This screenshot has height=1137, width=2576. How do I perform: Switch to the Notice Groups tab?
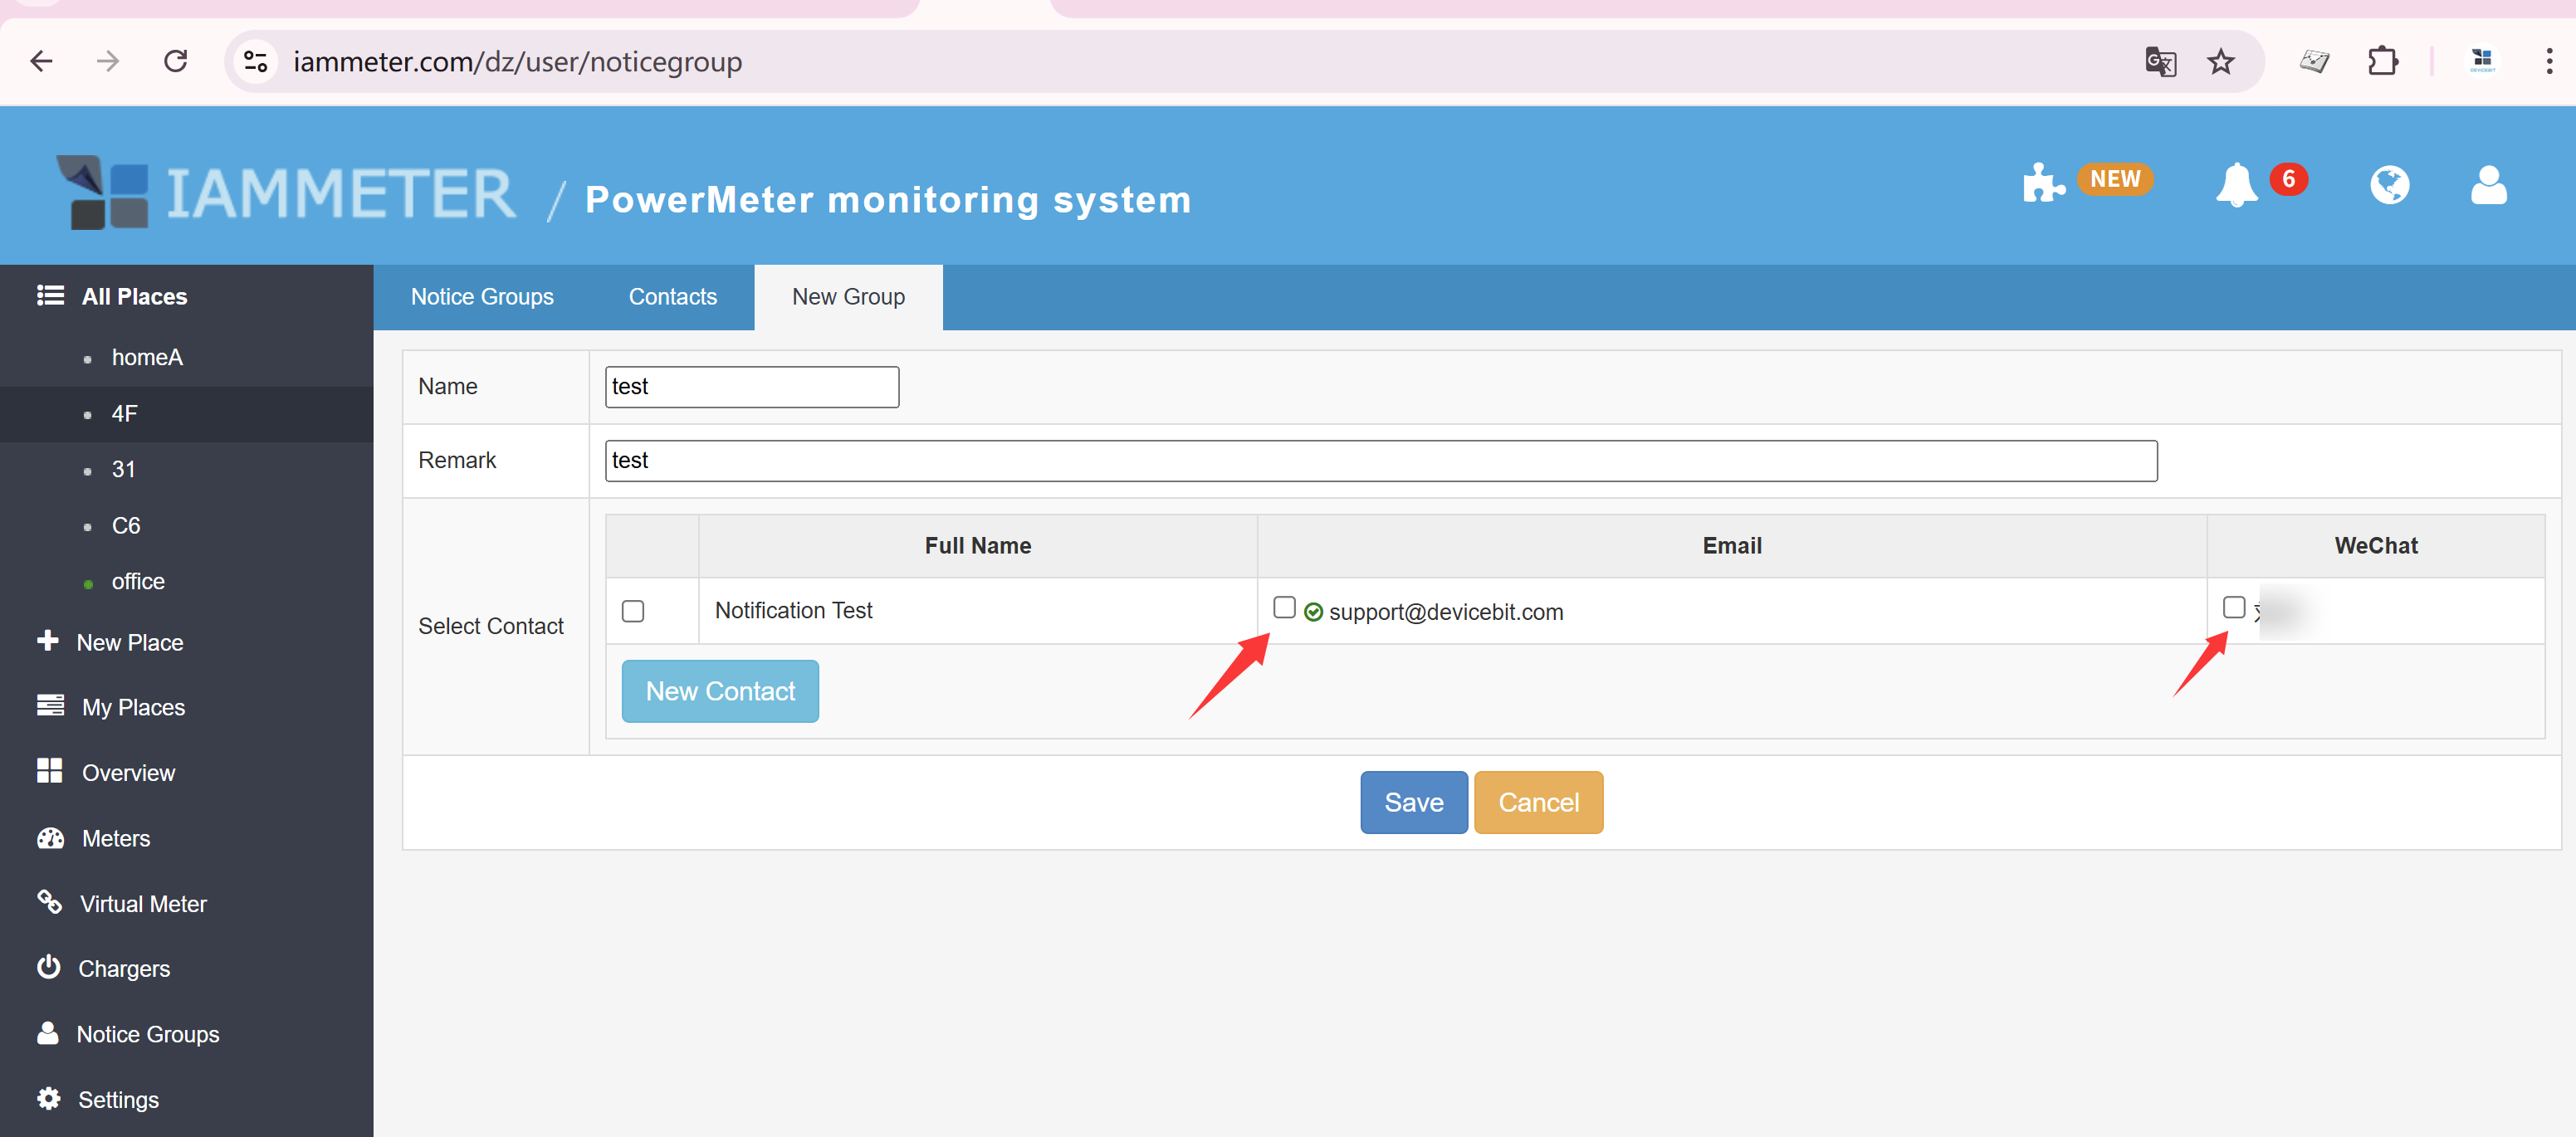pyautogui.click(x=482, y=296)
